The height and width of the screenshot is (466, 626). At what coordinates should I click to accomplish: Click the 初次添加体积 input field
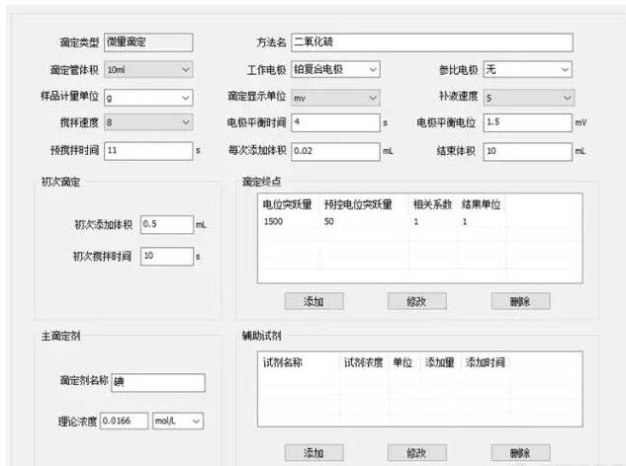[x=165, y=224]
